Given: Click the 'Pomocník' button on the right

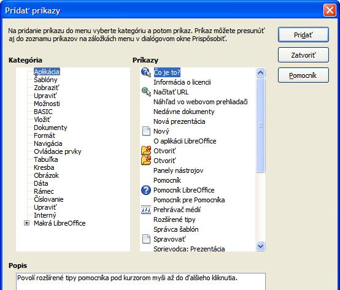Looking at the screenshot, I should 303,75.
